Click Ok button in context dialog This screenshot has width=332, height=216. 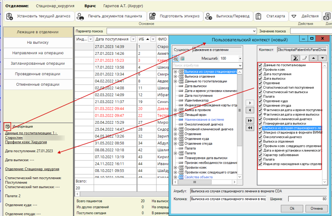(x=292, y=208)
